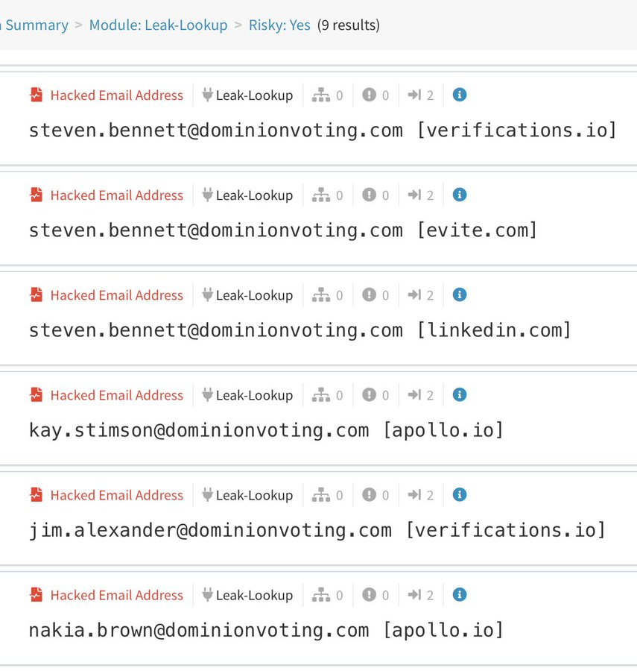Screen dimensions: 637x671
Task: Click info icon for kay.stimson apollo.io row
Action: click(x=460, y=394)
